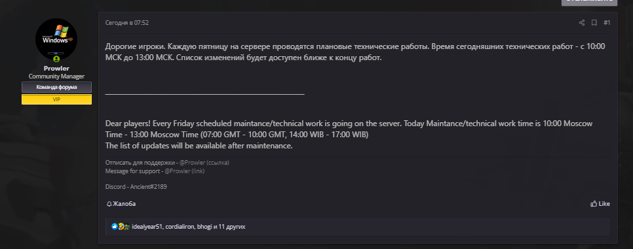View Prowler's Windows XP avatar
This screenshot has width=633, height=249.
(56, 39)
